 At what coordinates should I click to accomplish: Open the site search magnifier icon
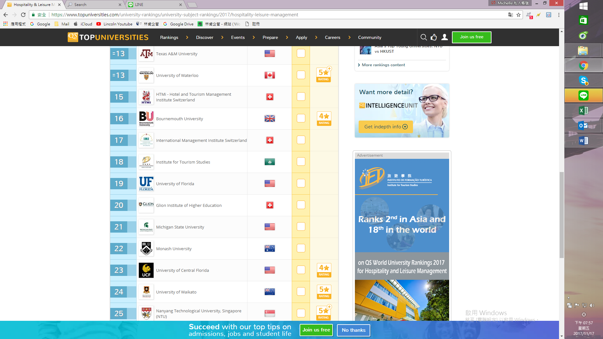click(x=423, y=37)
